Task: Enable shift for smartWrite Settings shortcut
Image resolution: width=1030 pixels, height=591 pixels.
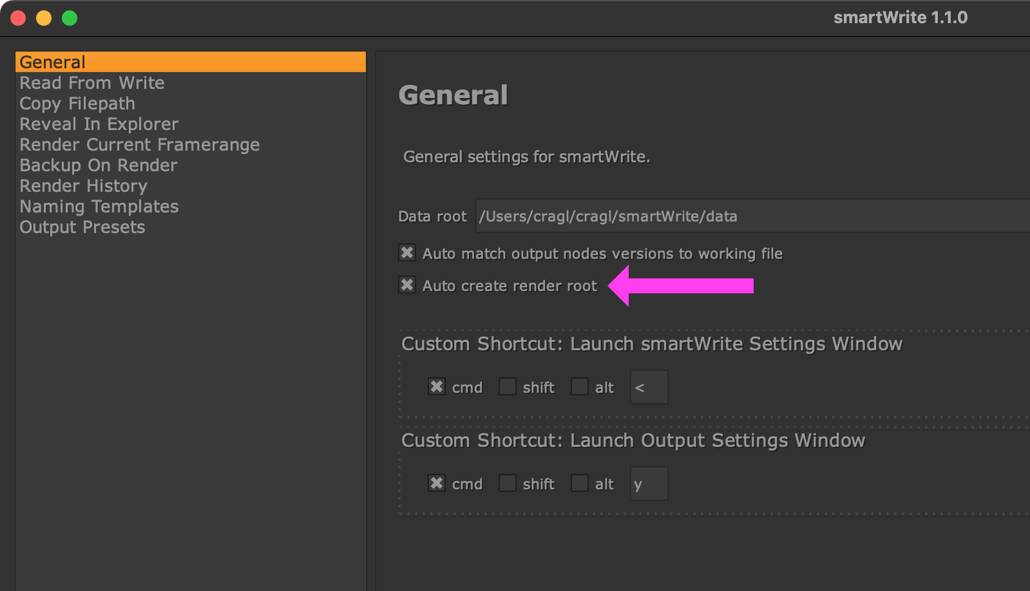Action: [508, 386]
